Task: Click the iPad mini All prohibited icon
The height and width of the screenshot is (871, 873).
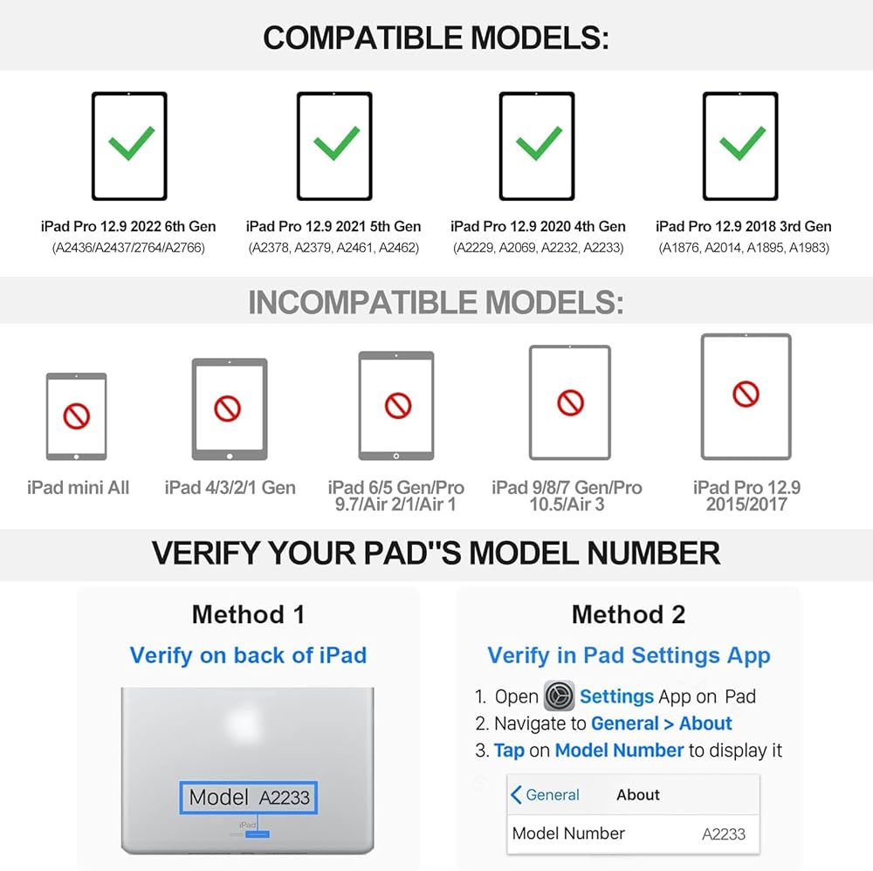Action: 77,416
